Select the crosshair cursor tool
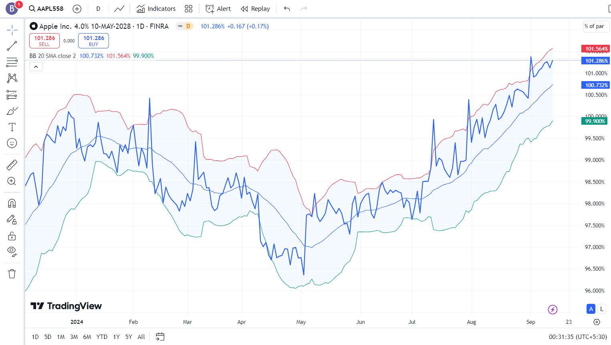611x345 pixels. coord(12,30)
